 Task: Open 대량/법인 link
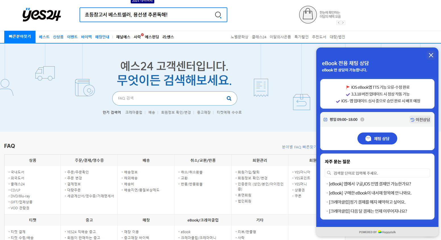(337, 37)
